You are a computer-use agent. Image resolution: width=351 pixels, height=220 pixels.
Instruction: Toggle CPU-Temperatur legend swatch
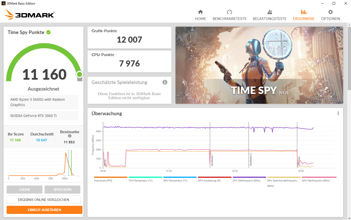click(x=145, y=177)
